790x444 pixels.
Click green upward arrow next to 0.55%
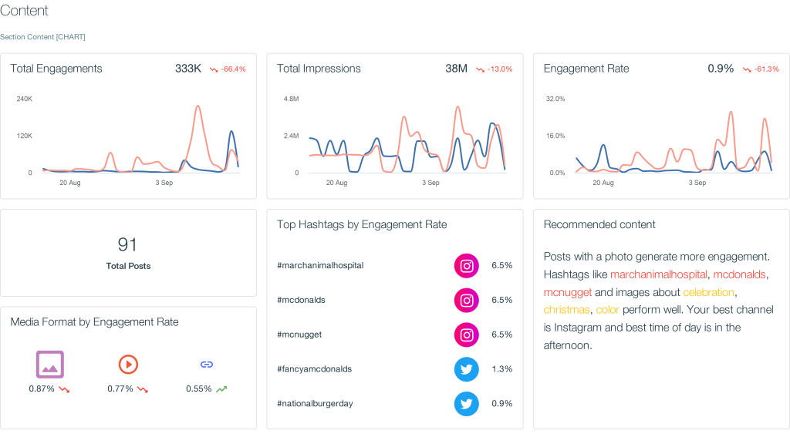222,388
